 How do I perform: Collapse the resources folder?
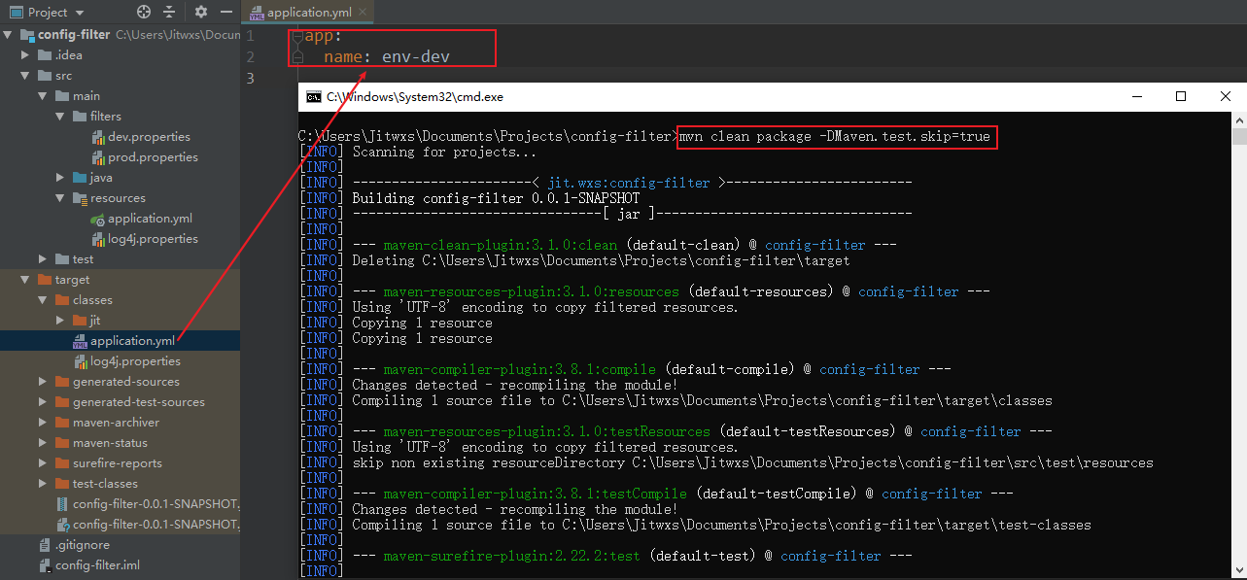(60, 198)
